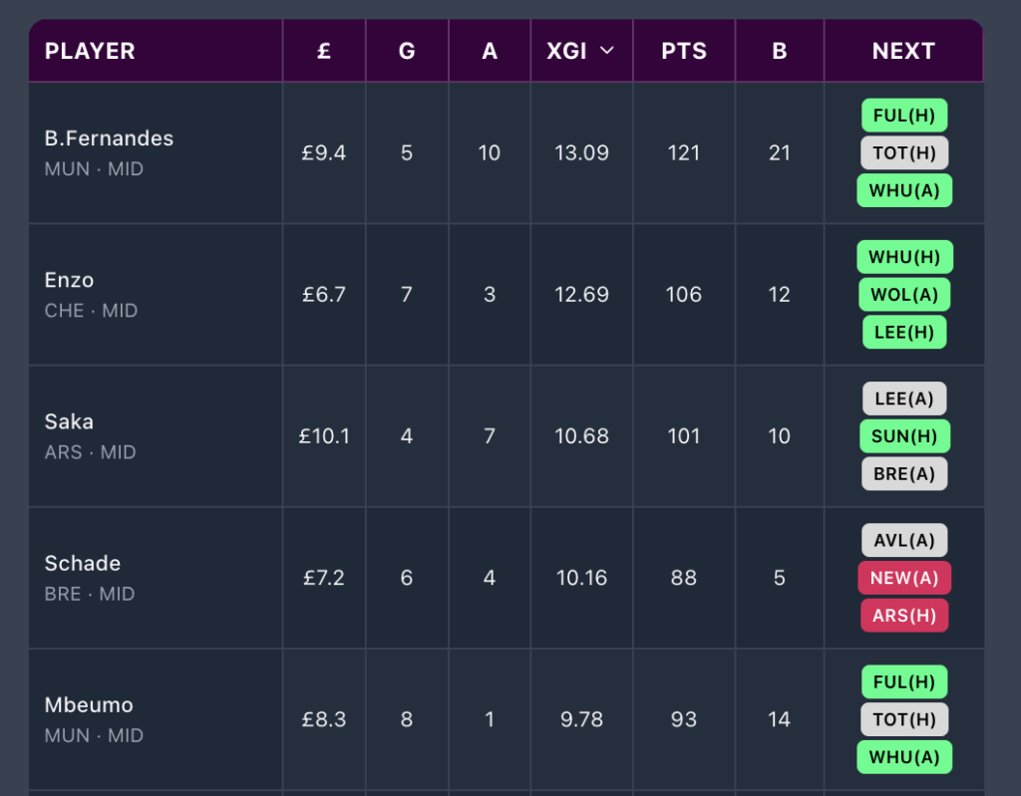This screenshot has width=1021, height=796.
Task: Sort by the £ price column header
Action: 324,51
